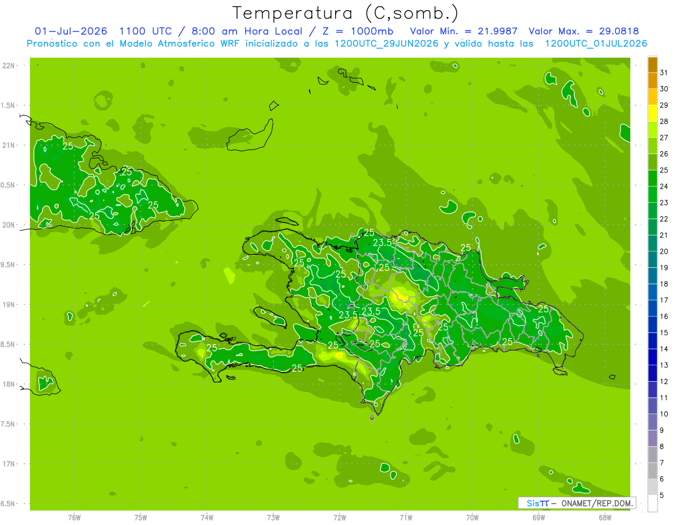Image resolution: width=679 pixels, height=525 pixels.
Task: Click the '1200UTC_29JUN2026' initialization text
Action: (x=386, y=44)
